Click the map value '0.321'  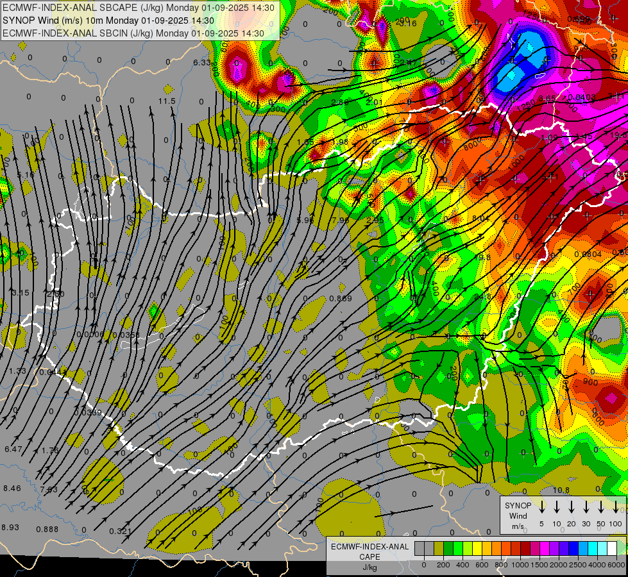point(120,531)
